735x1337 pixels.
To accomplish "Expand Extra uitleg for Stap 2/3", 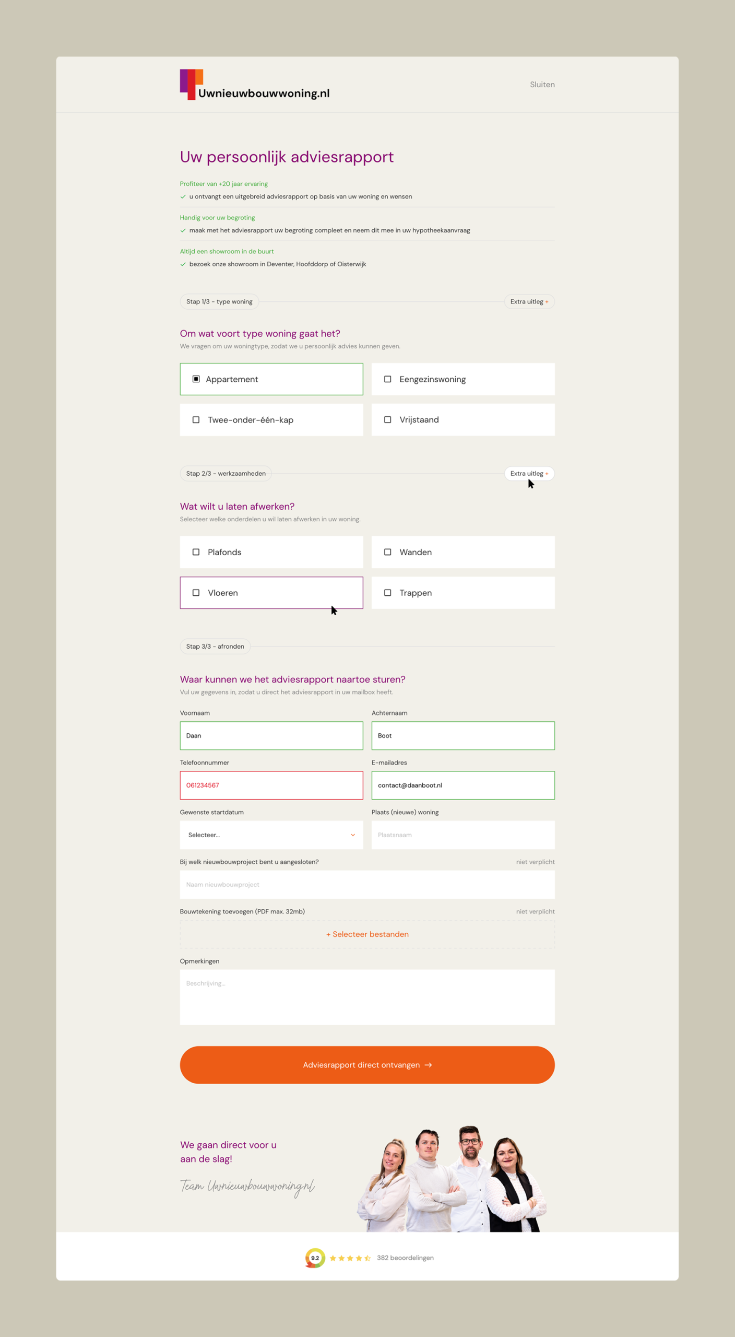I will tap(529, 474).
